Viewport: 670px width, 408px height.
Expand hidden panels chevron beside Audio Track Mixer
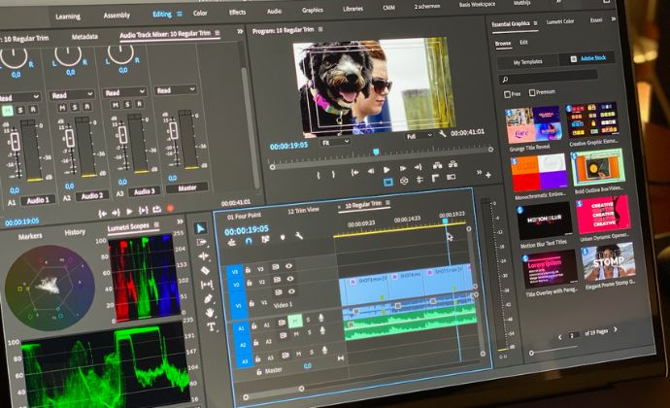[x=240, y=32]
